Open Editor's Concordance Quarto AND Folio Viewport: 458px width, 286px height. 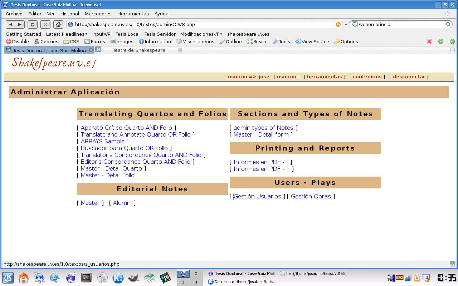click(136, 162)
